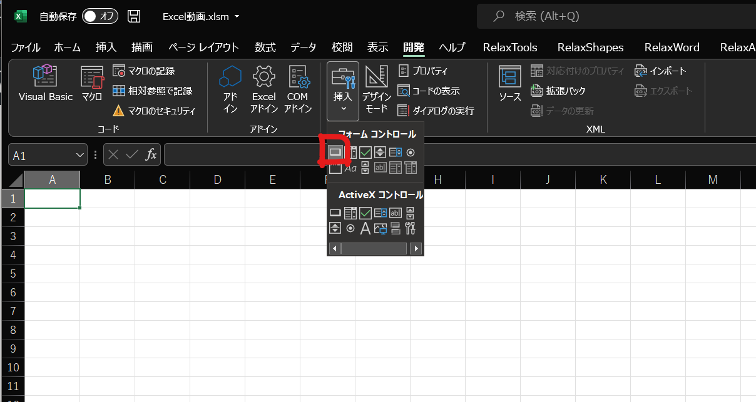This screenshot has height=402, width=756.
Task: Select the Form Controls spin button icon
Action: [x=380, y=152]
